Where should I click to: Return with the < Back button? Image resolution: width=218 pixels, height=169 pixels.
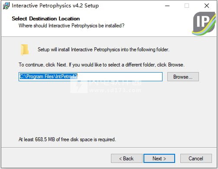(x=127, y=158)
